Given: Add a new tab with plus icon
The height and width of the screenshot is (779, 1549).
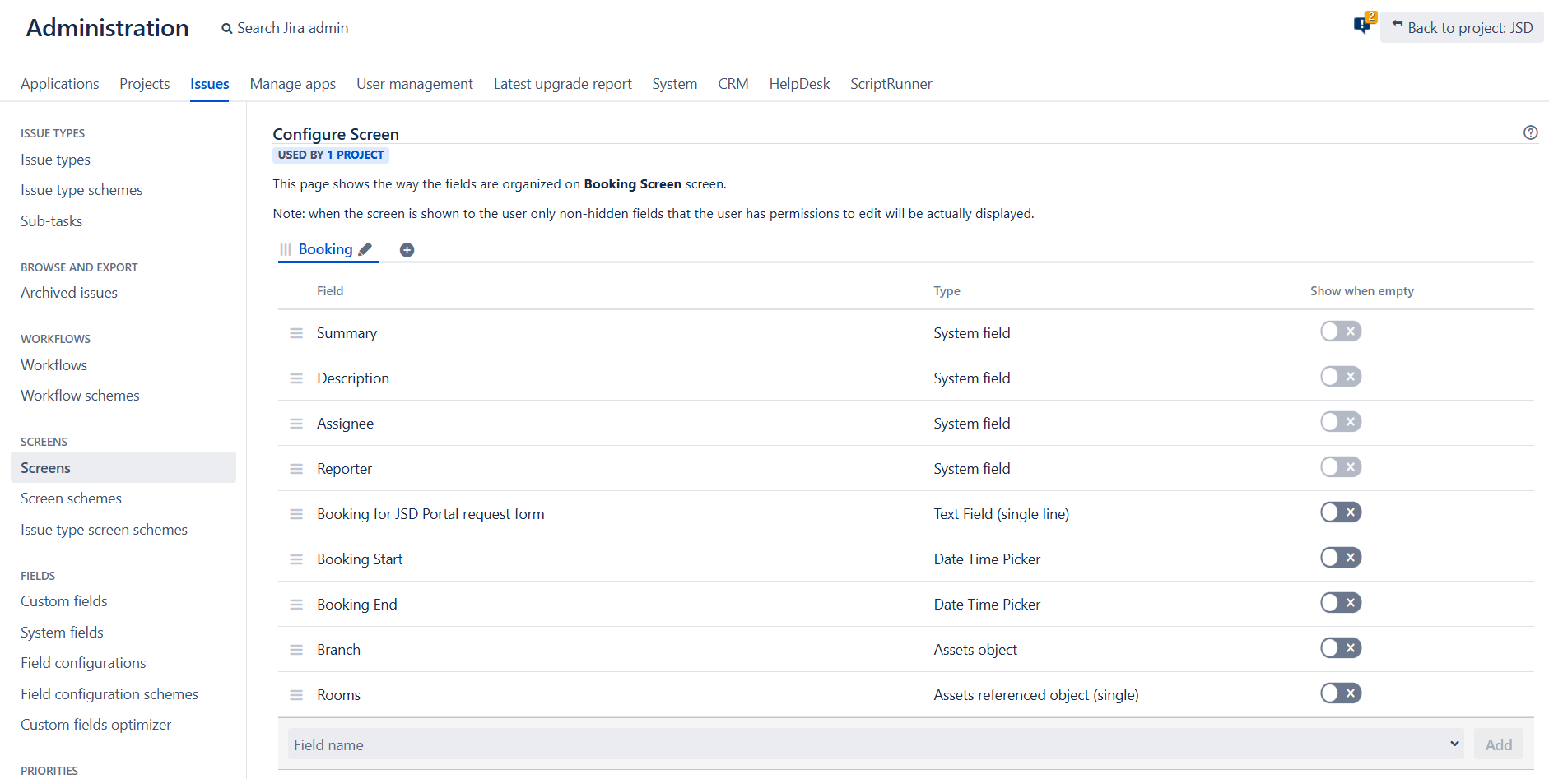Looking at the screenshot, I should click(407, 250).
